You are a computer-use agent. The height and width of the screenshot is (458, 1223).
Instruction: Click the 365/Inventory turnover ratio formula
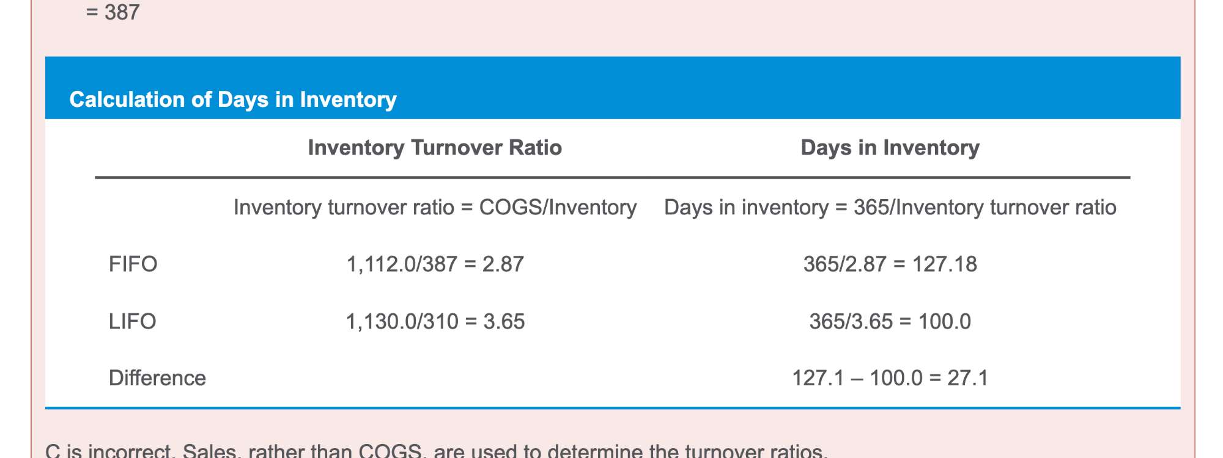point(890,208)
